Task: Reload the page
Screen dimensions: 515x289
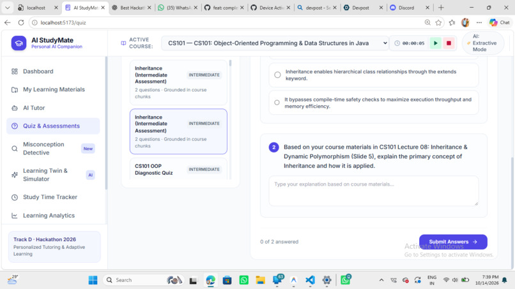Action: tap(21, 22)
